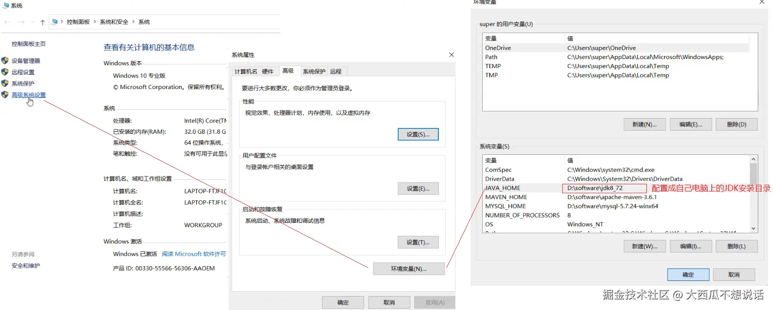Select JAVA_HOME system variable row

(x=616, y=188)
